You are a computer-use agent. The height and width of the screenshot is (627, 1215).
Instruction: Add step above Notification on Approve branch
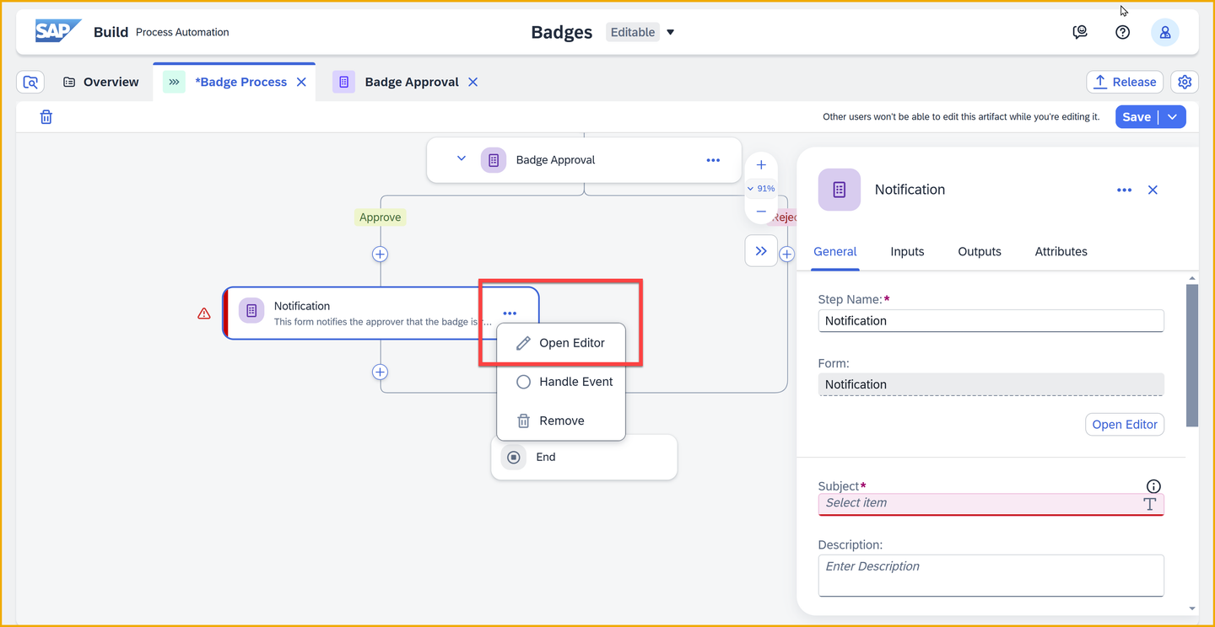pos(381,255)
